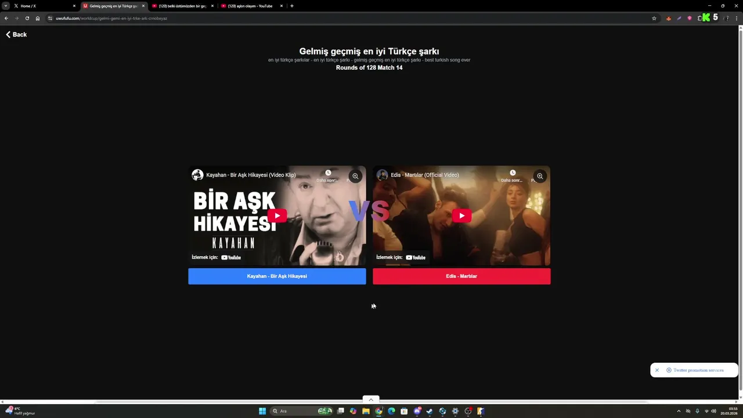Open clock and date 03:55
The width and height of the screenshot is (743, 418).
pos(729,411)
